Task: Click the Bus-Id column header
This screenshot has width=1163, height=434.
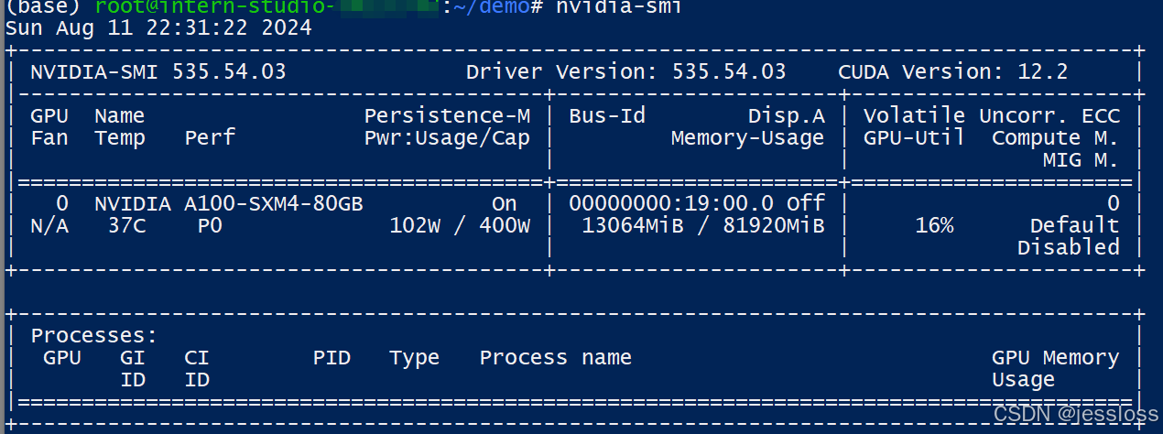Action: [x=607, y=115]
